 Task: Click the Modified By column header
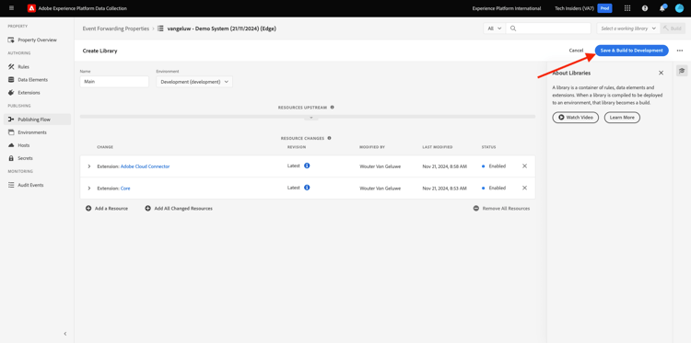[x=372, y=147]
